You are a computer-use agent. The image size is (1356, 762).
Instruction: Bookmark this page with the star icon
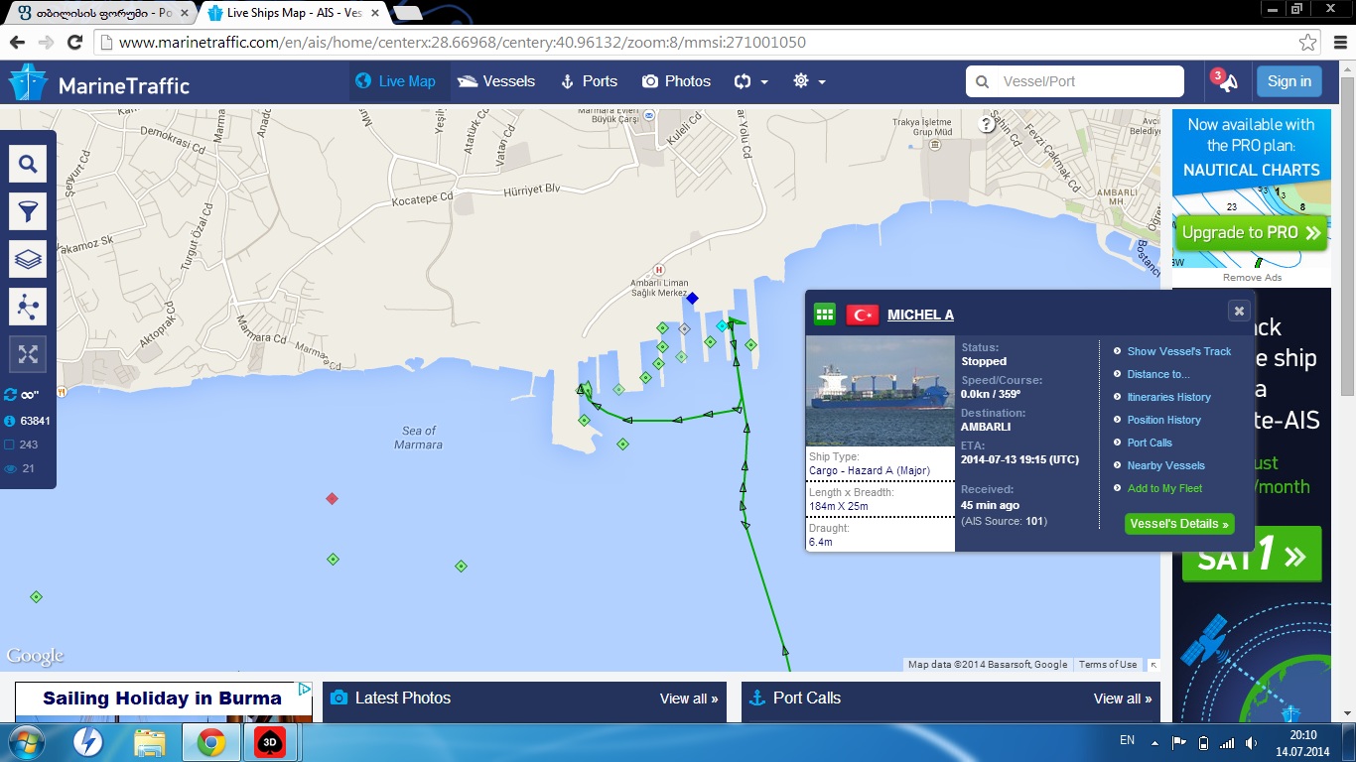[1308, 43]
